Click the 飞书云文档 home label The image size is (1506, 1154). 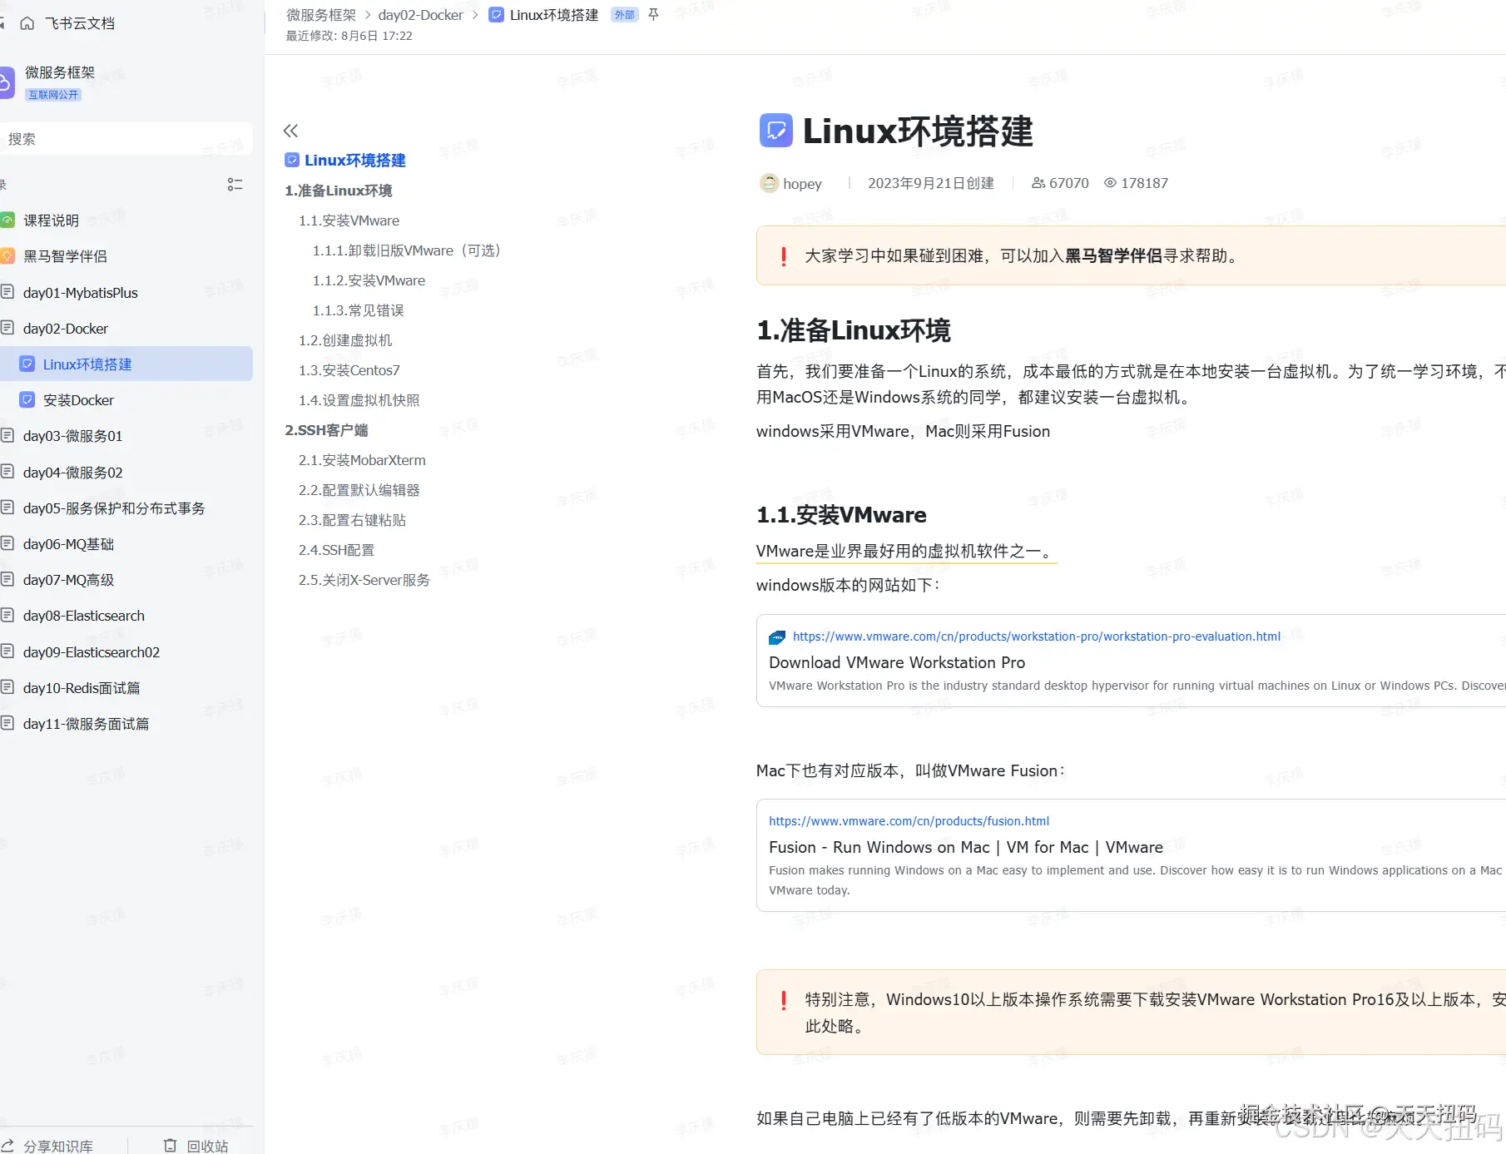tap(80, 23)
